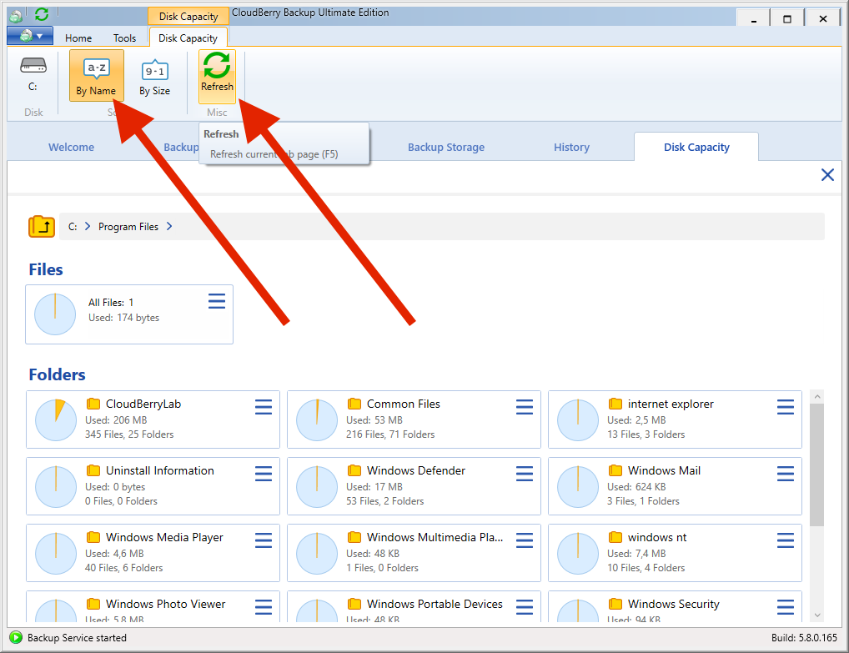Viewport: 849px width, 653px height.
Task: Click the Windows Multimedia Pla... folder icon
Action: pyautogui.click(x=354, y=536)
